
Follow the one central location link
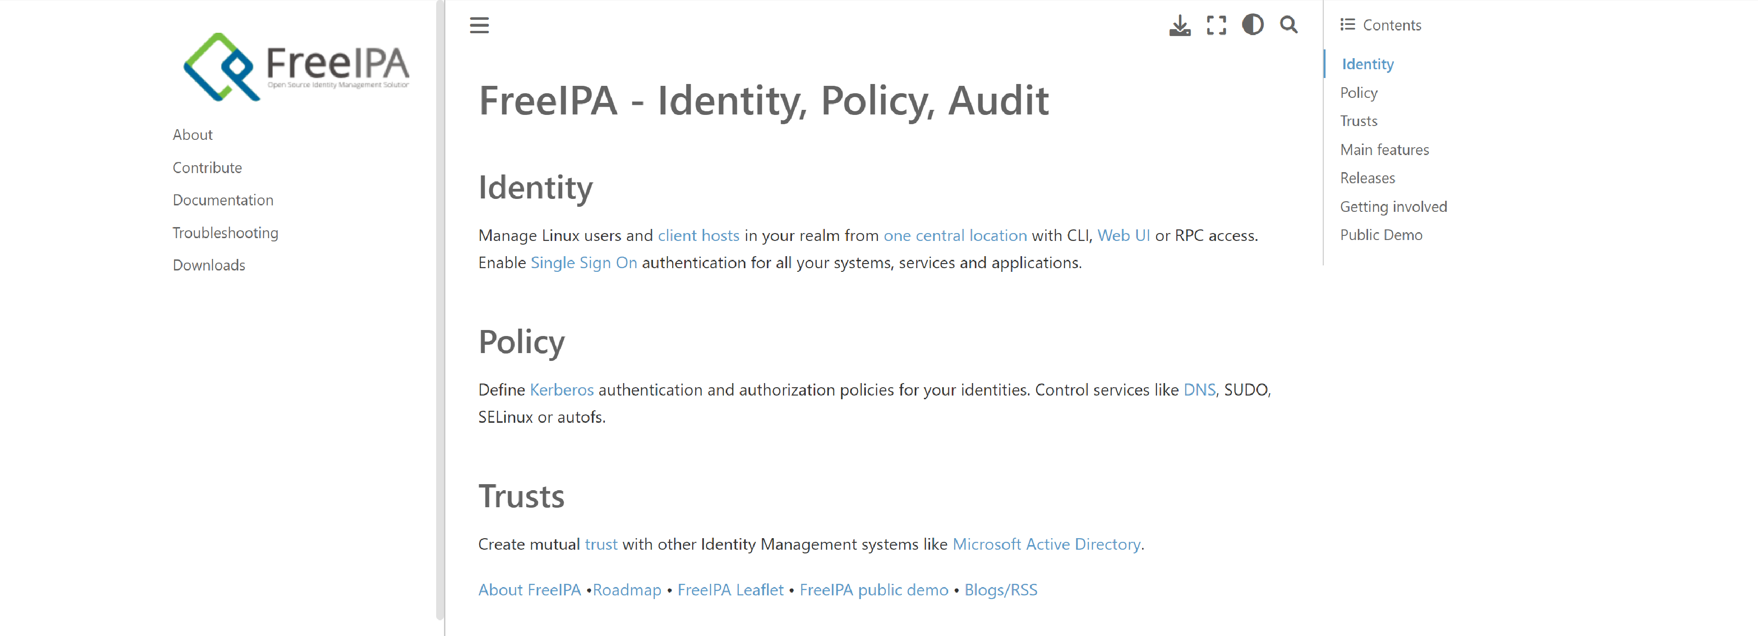(955, 236)
